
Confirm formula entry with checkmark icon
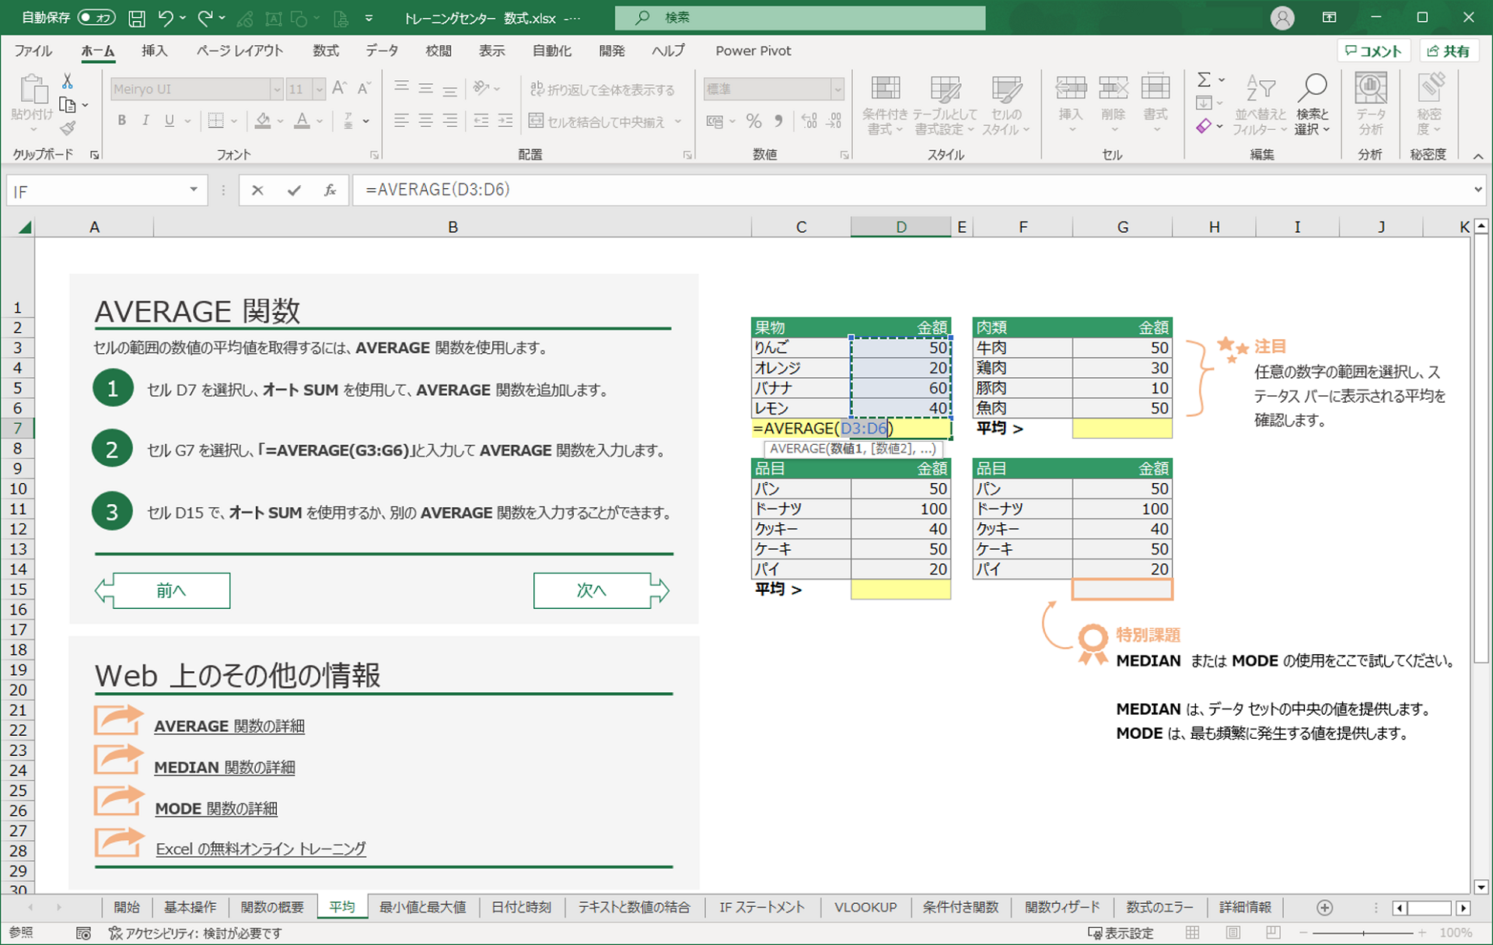294,191
